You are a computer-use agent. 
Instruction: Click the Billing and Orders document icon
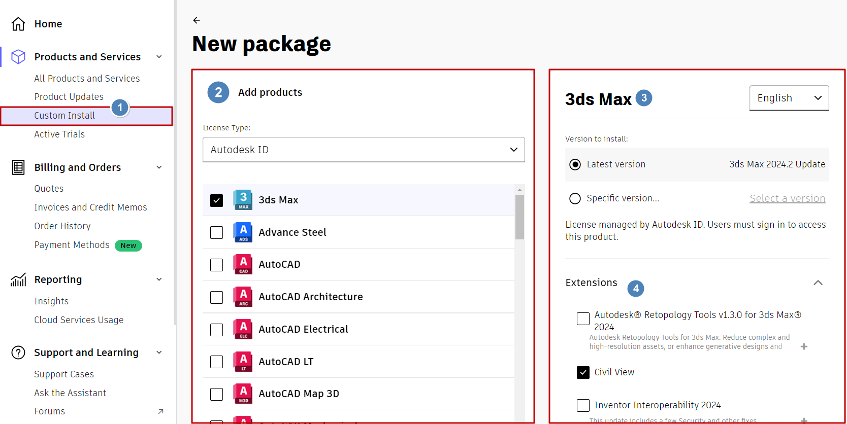pyautogui.click(x=18, y=167)
